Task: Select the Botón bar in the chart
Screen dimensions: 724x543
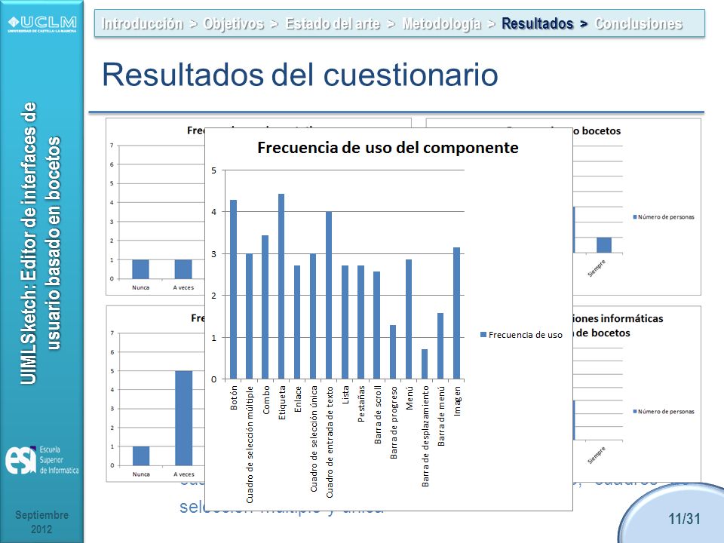Action: pos(234,290)
